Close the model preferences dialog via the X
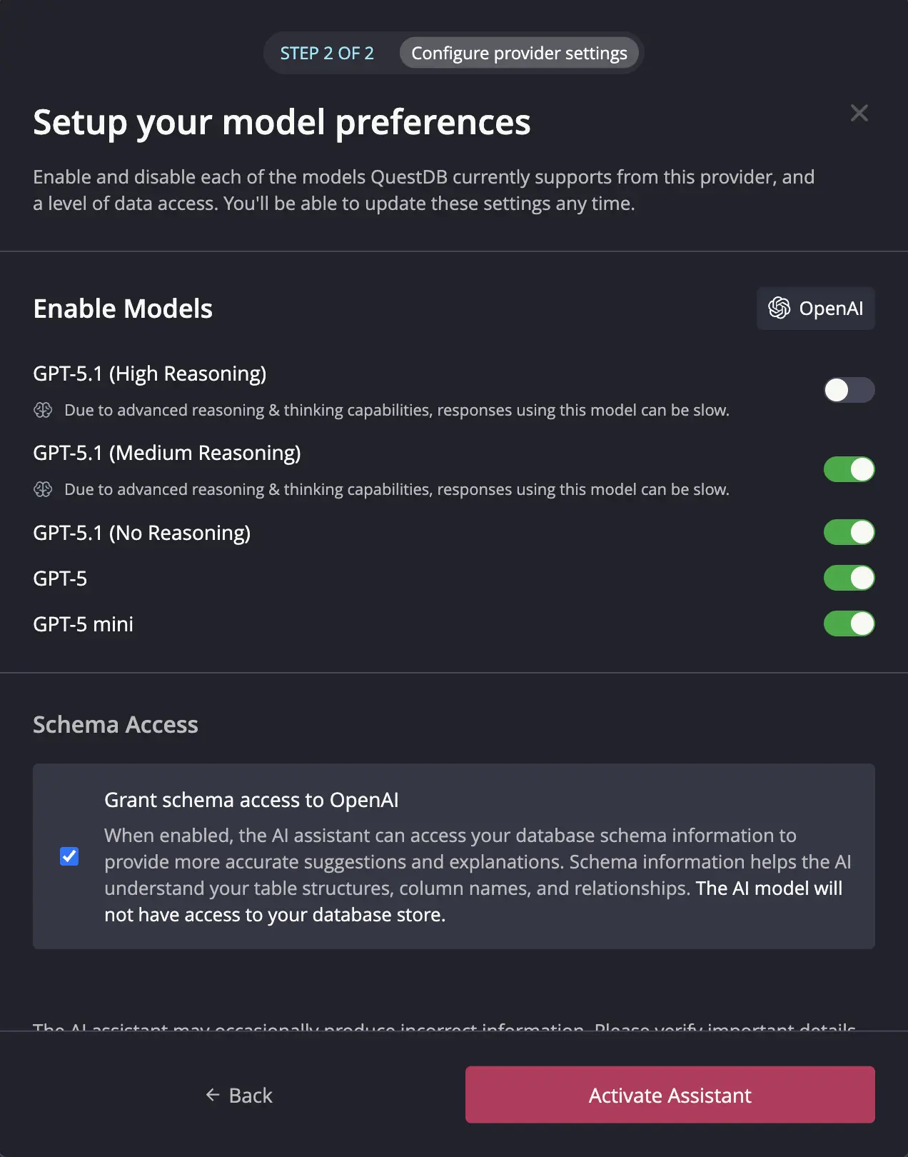 click(x=859, y=113)
